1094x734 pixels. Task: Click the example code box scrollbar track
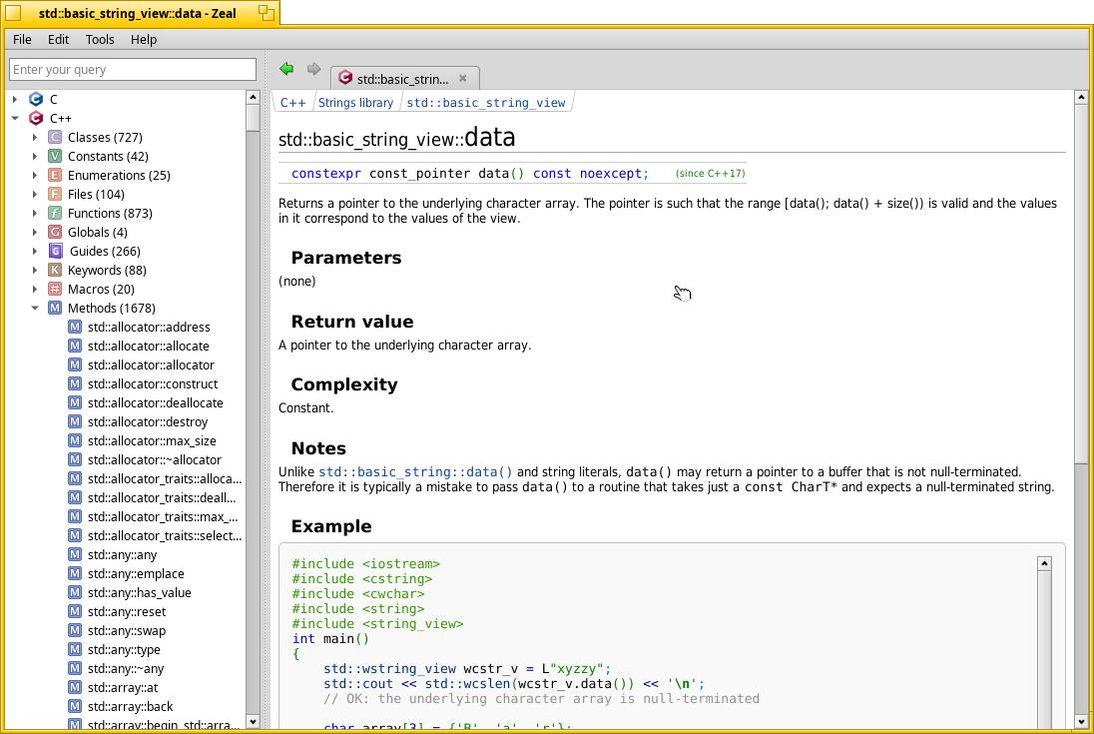tap(1044, 649)
